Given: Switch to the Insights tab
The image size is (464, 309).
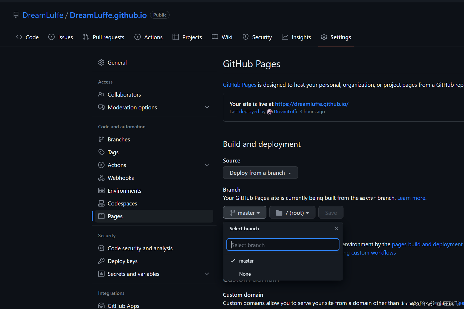Looking at the screenshot, I should pos(296,37).
